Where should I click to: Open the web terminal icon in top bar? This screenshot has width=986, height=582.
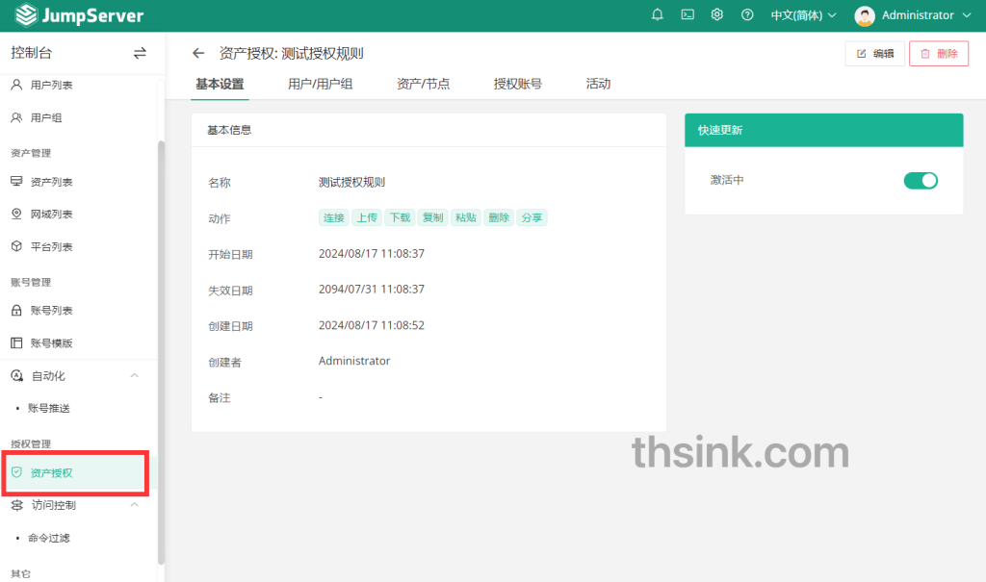(688, 15)
